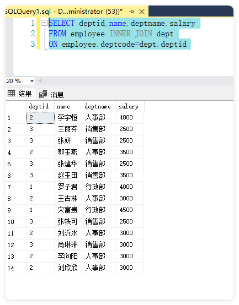Select the deptname column header
The width and height of the screenshot is (239, 305).
(99, 106)
